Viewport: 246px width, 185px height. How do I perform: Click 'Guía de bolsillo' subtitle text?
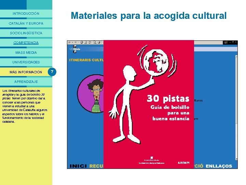170,107
